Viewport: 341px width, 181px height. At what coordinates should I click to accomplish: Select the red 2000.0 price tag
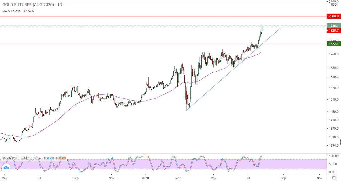[x=334, y=16]
